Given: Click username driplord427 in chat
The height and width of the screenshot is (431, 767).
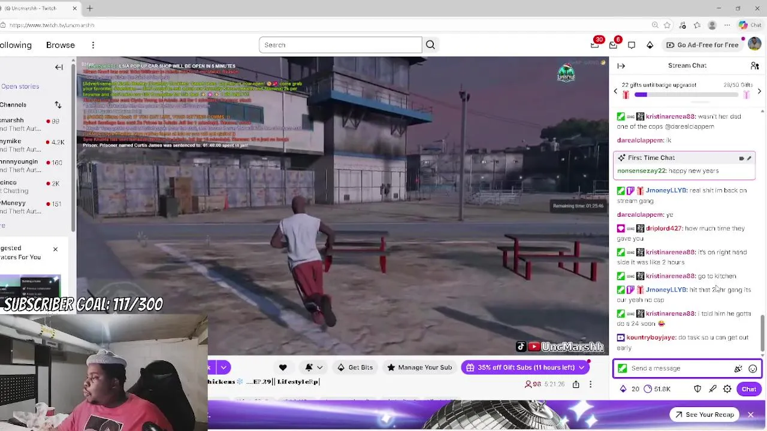Looking at the screenshot, I should coord(664,229).
